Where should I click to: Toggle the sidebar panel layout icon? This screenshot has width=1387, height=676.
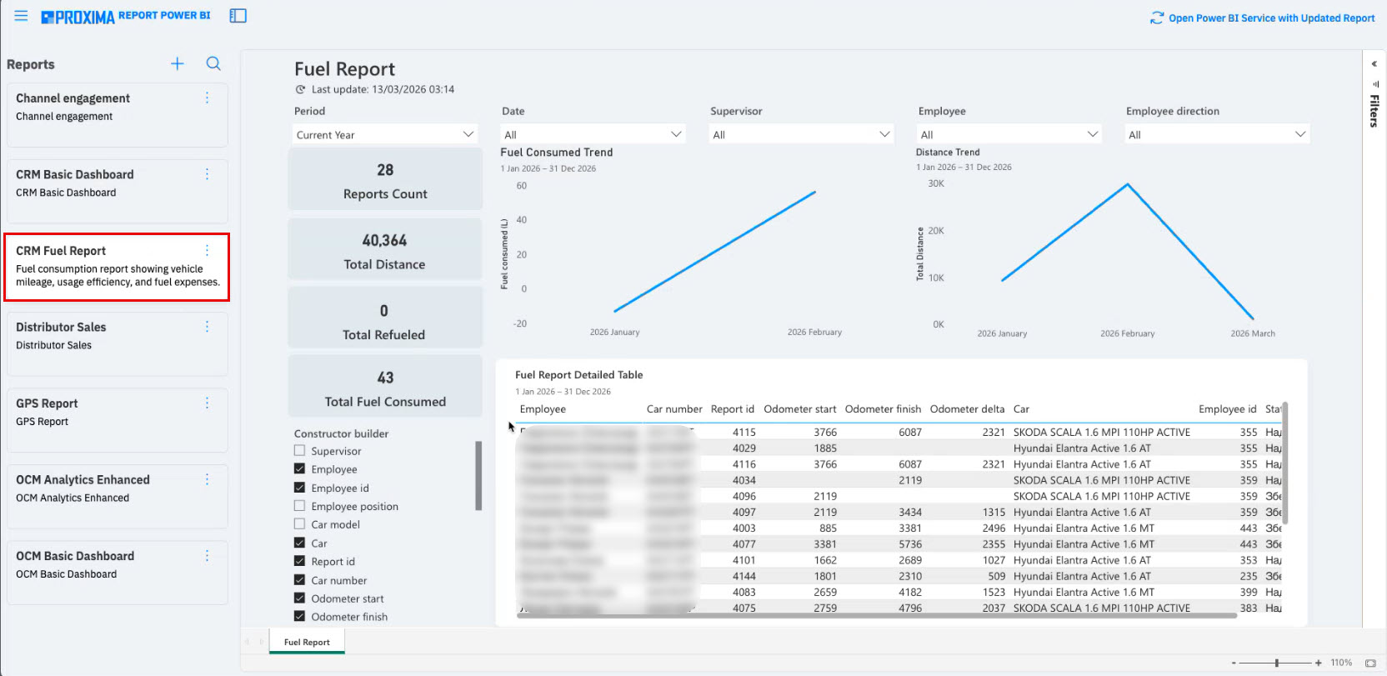[x=238, y=16]
